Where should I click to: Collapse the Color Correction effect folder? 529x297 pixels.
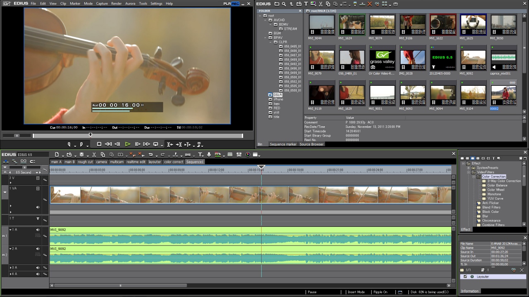click(474, 177)
